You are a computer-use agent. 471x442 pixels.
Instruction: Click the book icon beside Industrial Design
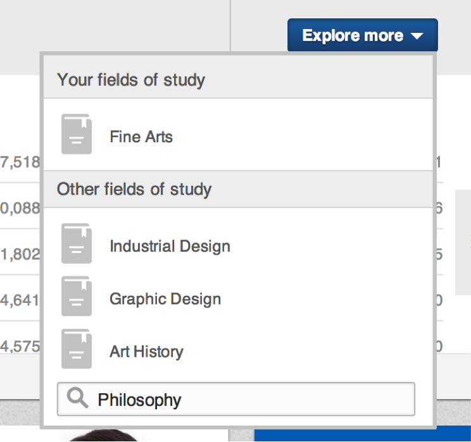tap(77, 243)
